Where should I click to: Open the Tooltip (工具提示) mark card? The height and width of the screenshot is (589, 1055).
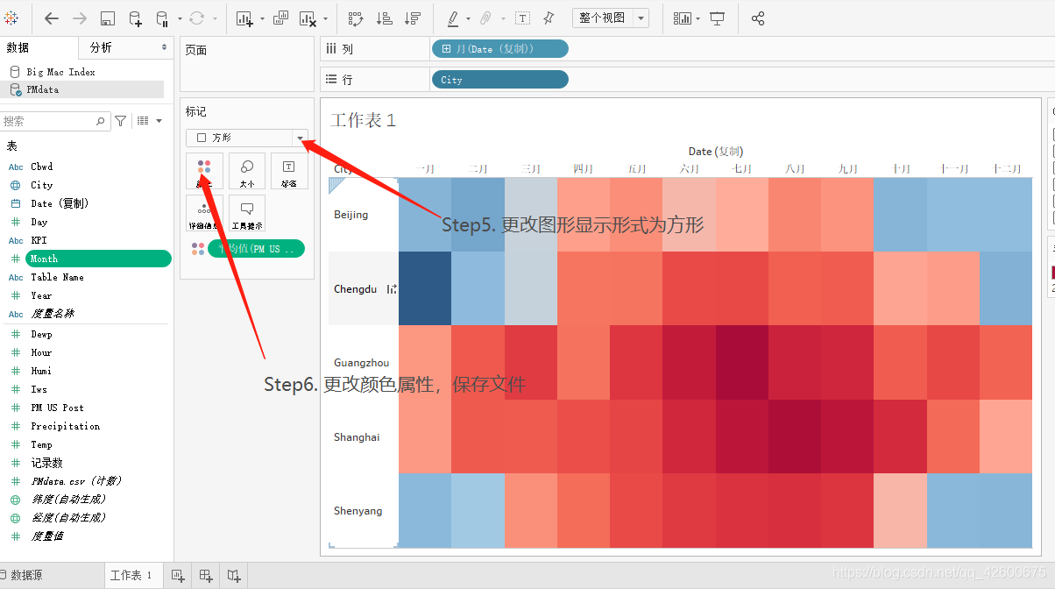click(247, 213)
